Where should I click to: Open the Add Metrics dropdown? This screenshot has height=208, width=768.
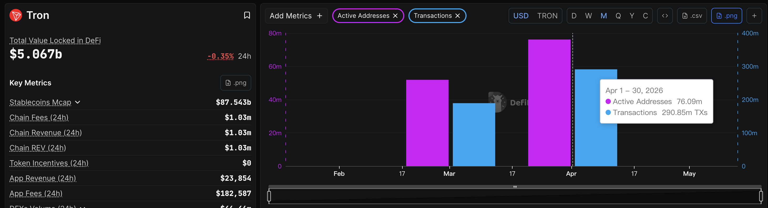coord(296,16)
